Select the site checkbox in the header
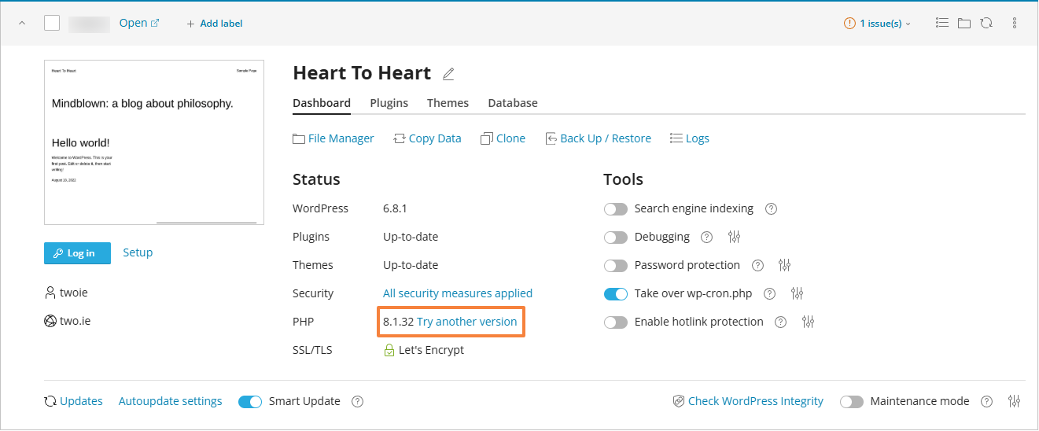Screen dimensions: 1039x431 (x=52, y=23)
